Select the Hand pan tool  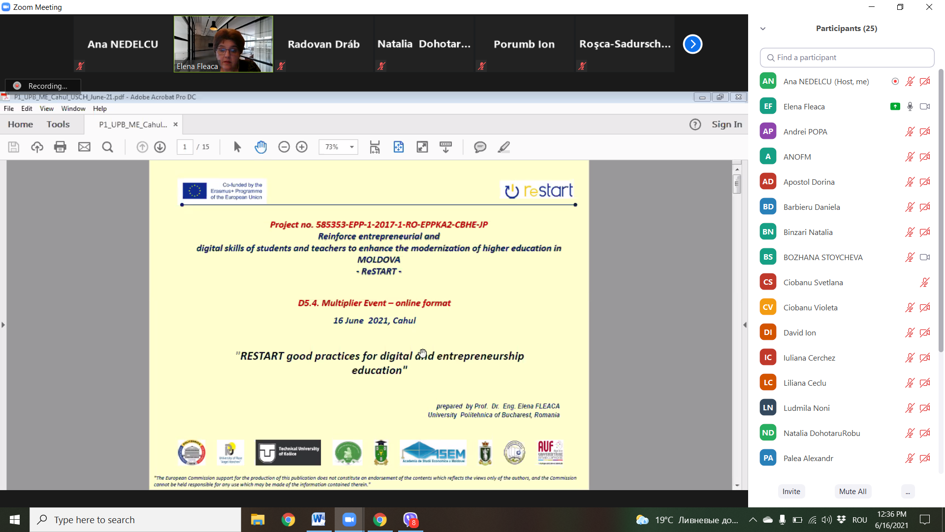[260, 147]
